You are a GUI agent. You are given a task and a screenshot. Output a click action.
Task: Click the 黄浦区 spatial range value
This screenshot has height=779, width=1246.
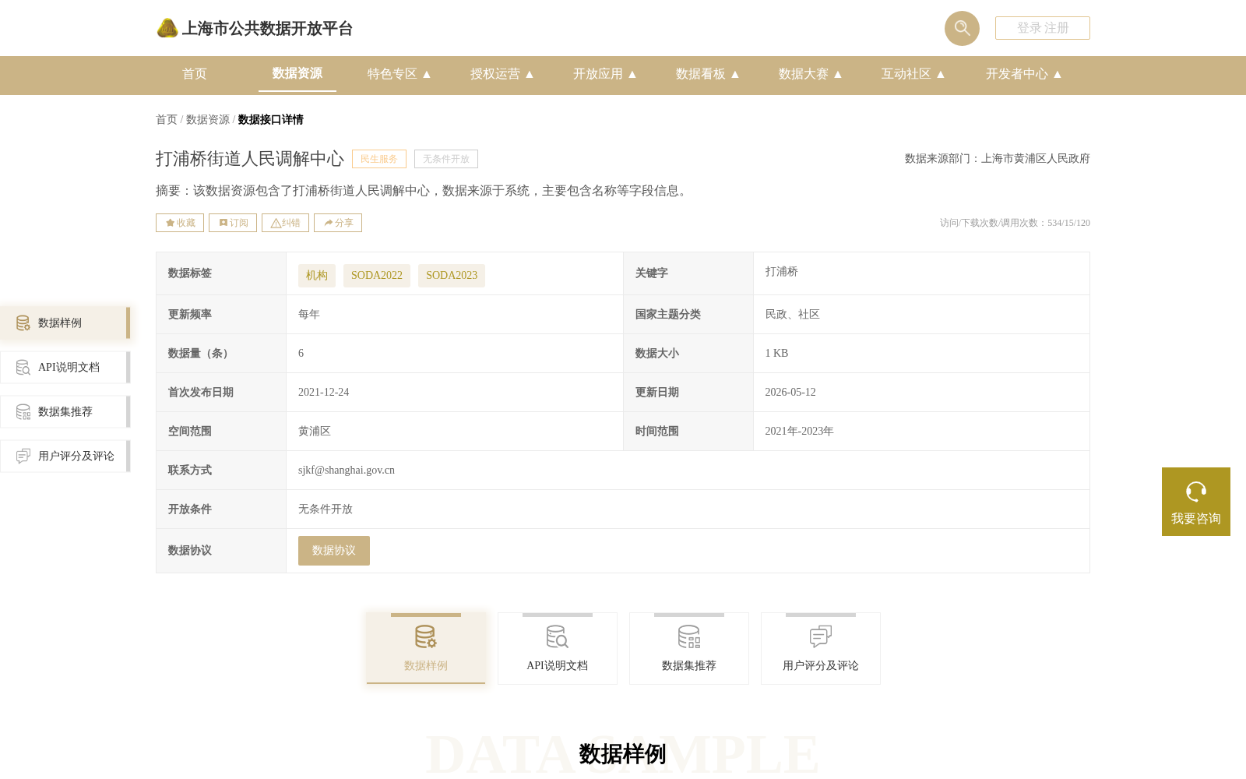(x=315, y=432)
